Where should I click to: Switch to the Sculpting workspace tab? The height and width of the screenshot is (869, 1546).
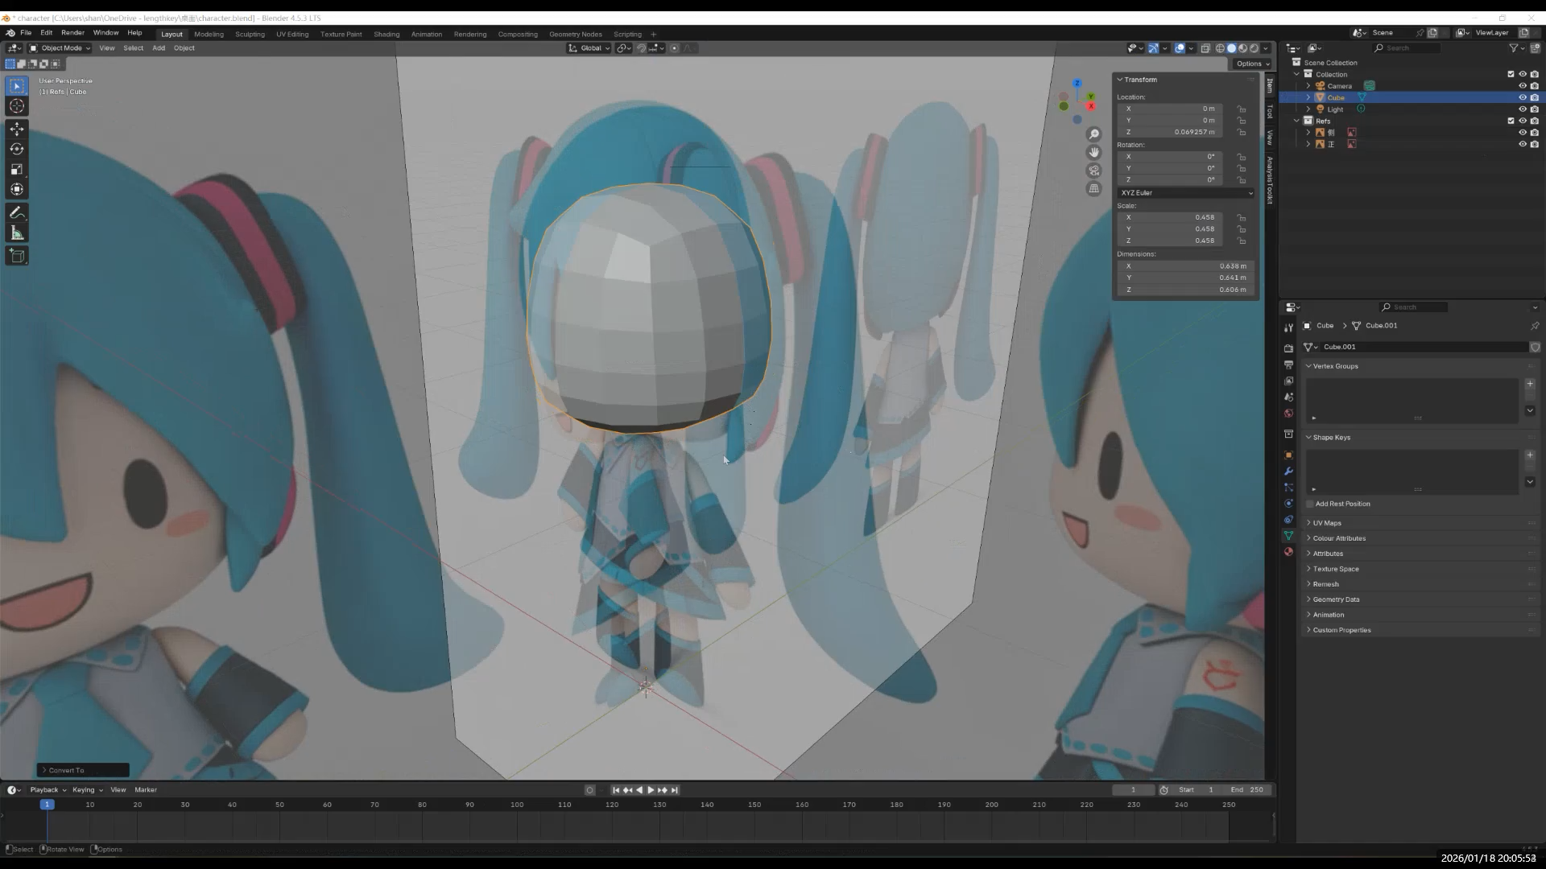250,34
